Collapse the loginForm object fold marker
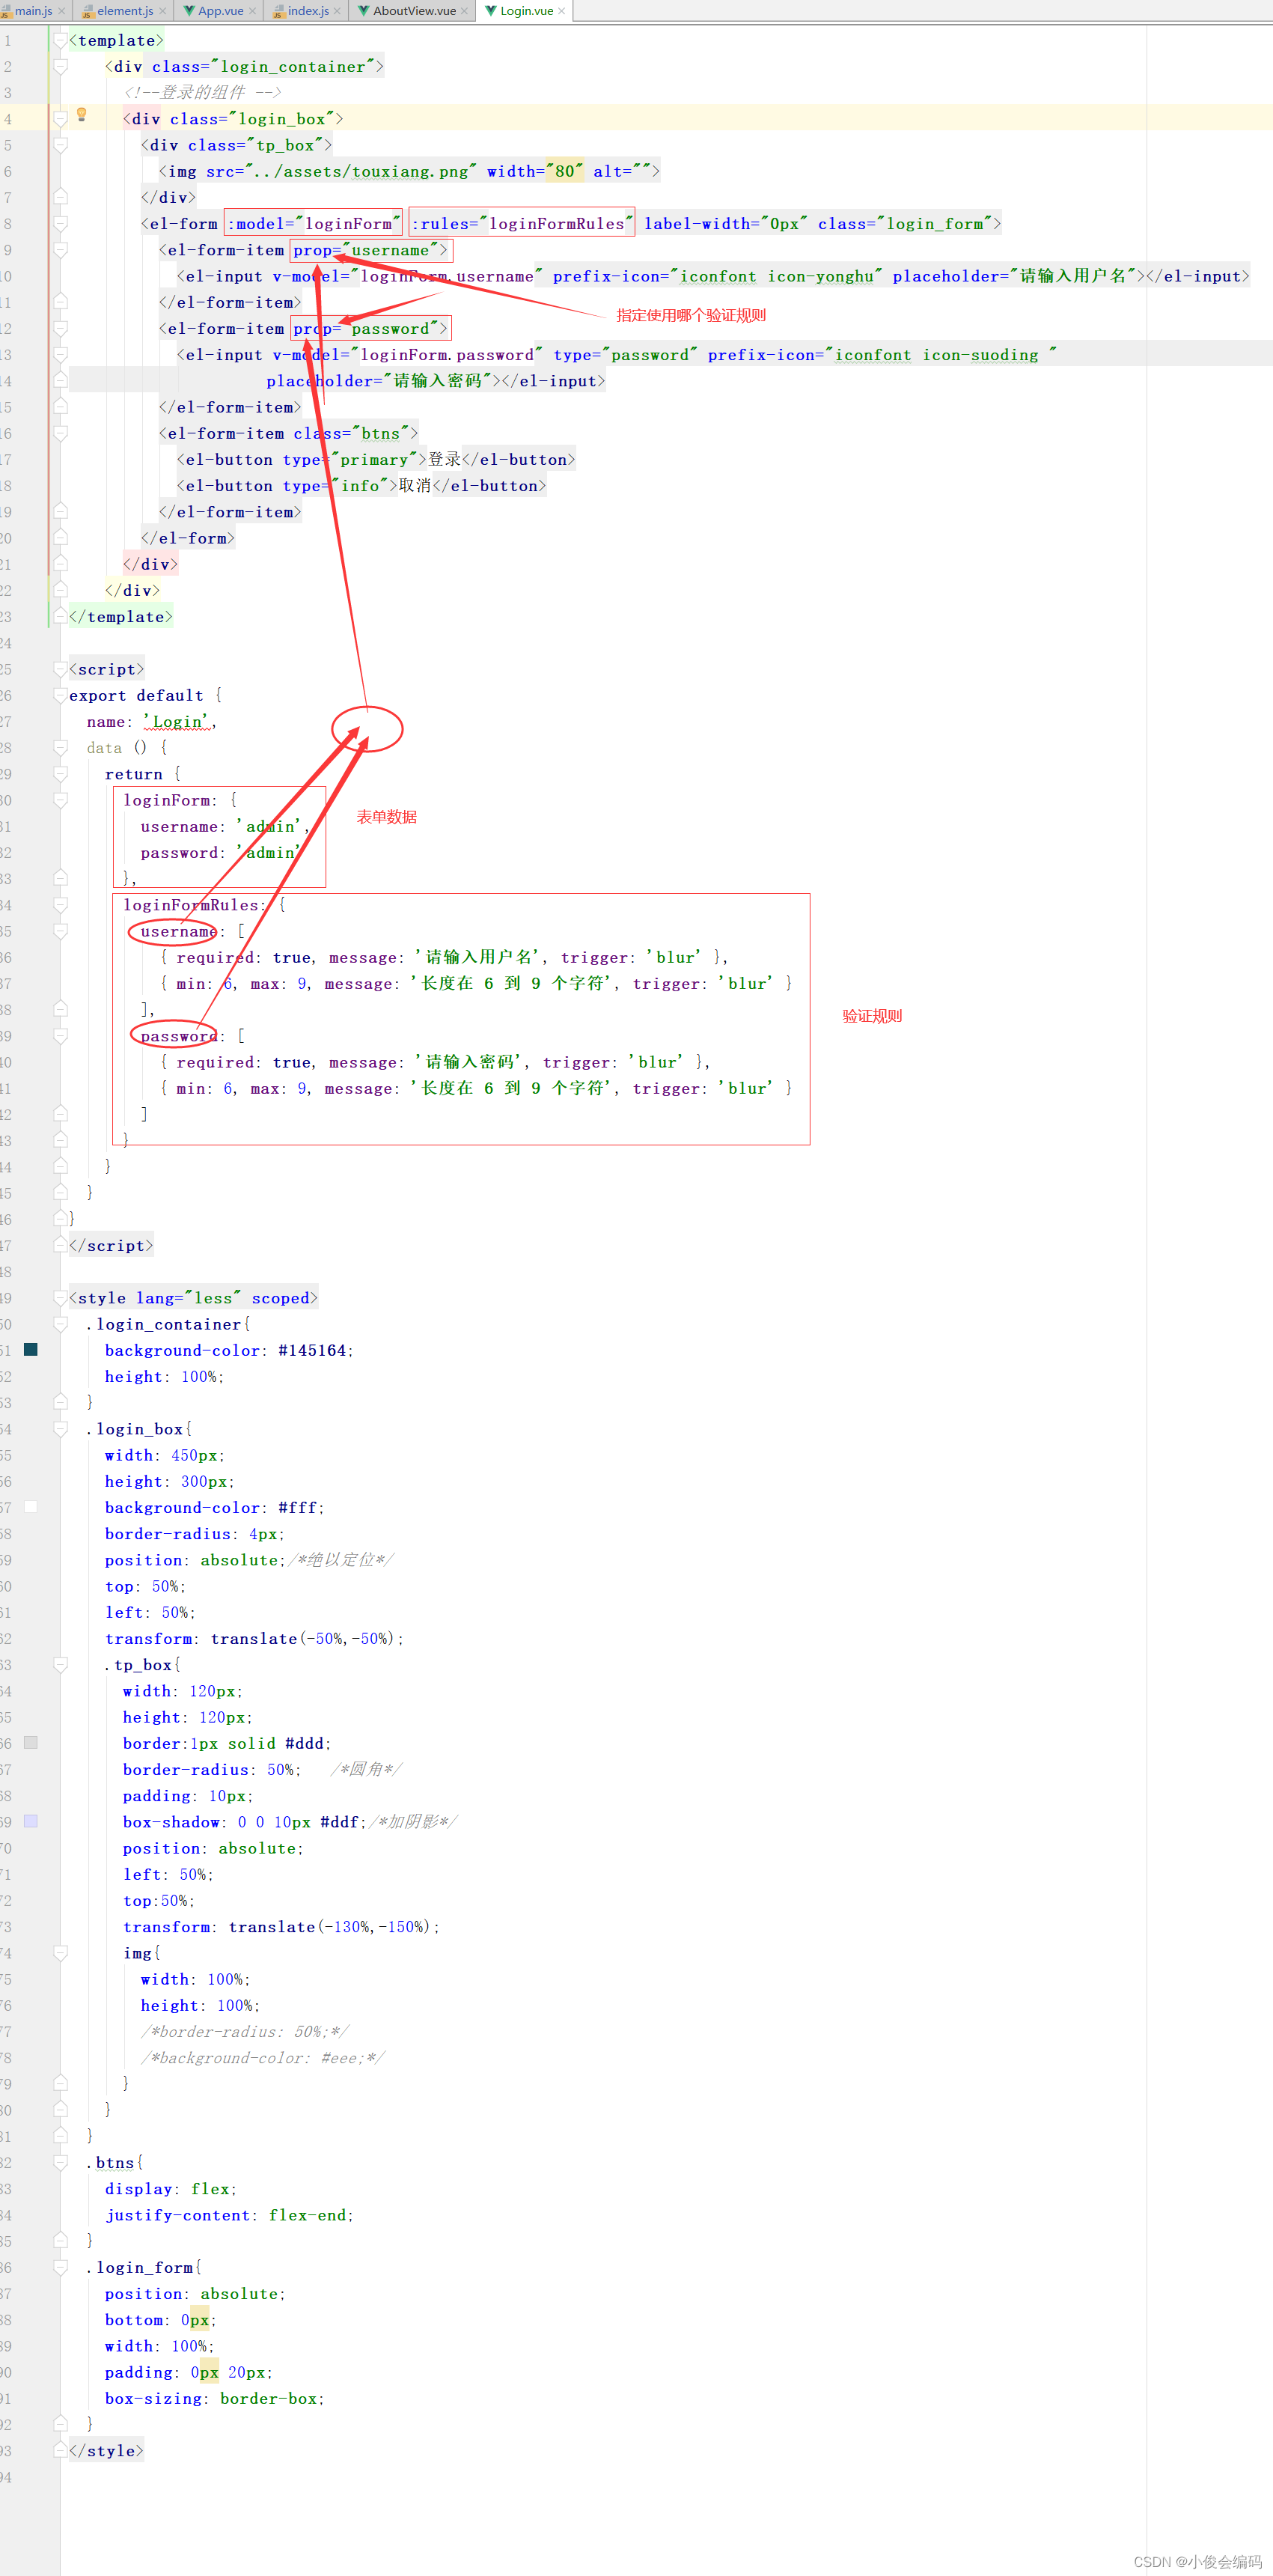 click(x=60, y=800)
